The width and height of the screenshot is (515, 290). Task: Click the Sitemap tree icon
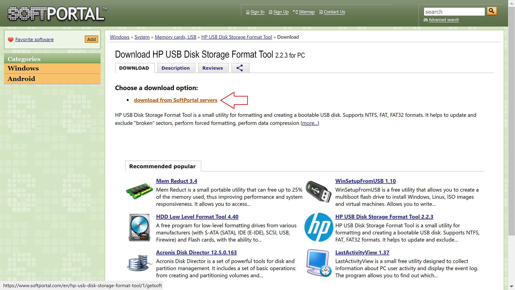[x=295, y=12]
